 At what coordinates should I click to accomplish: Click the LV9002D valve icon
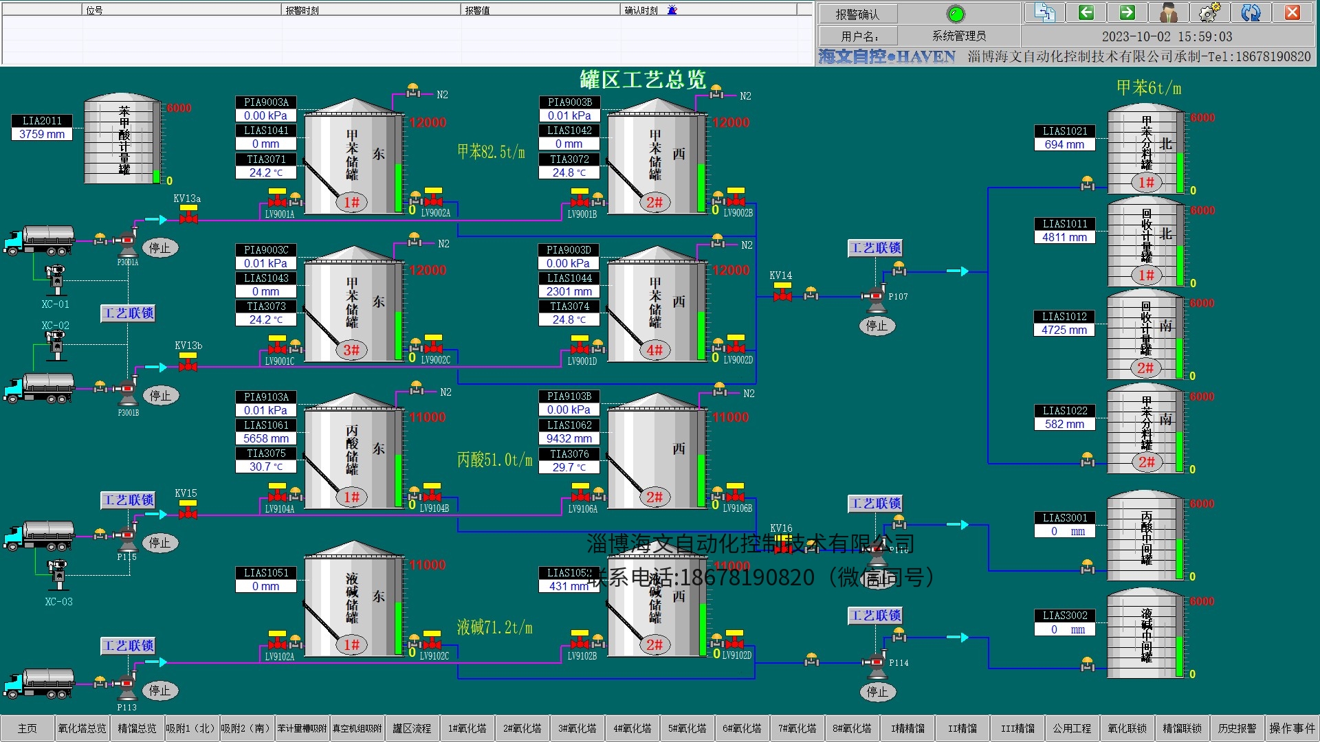(x=736, y=344)
